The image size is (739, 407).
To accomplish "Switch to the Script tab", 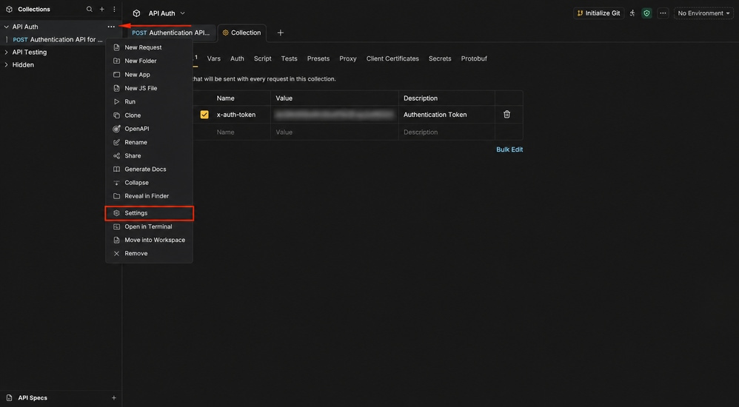I will tap(263, 59).
